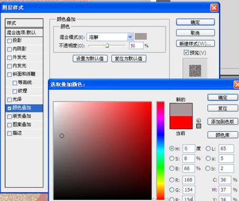The image size is (239, 201).
Task: Enable the 外发光 checkbox
Action: pyautogui.click(x=9, y=58)
